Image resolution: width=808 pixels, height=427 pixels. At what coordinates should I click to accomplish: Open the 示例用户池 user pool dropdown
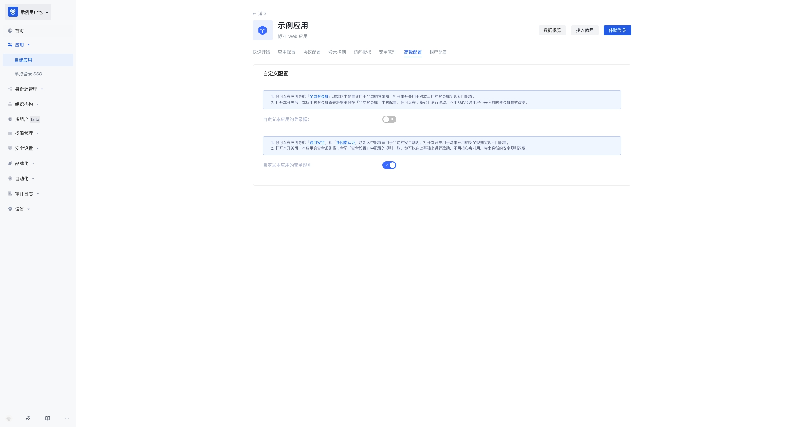pos(28,12)
